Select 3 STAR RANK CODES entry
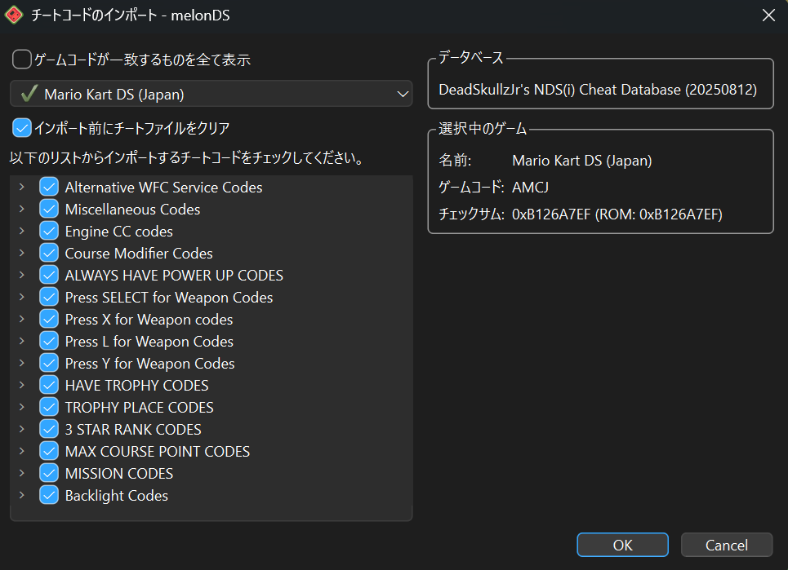 [x=132, y=430]
